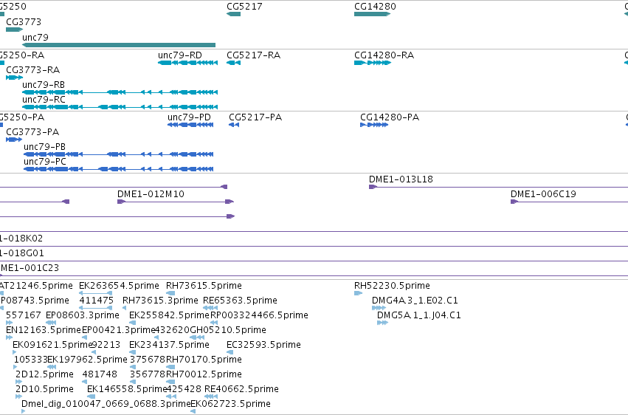628x415 pixels.
Task: Click the EP00421.3prime EST glyph
Action: (84, 337)
